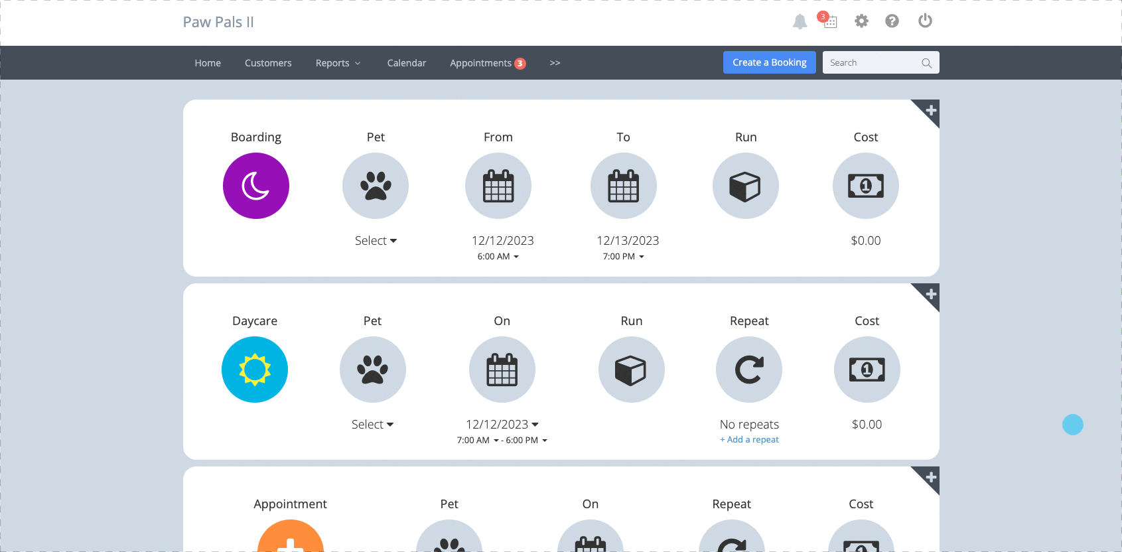Click the Appointment Pet paw icon
Image resolution: width=1122 pixels, height=552 pixels.
[x=449, y=536]
